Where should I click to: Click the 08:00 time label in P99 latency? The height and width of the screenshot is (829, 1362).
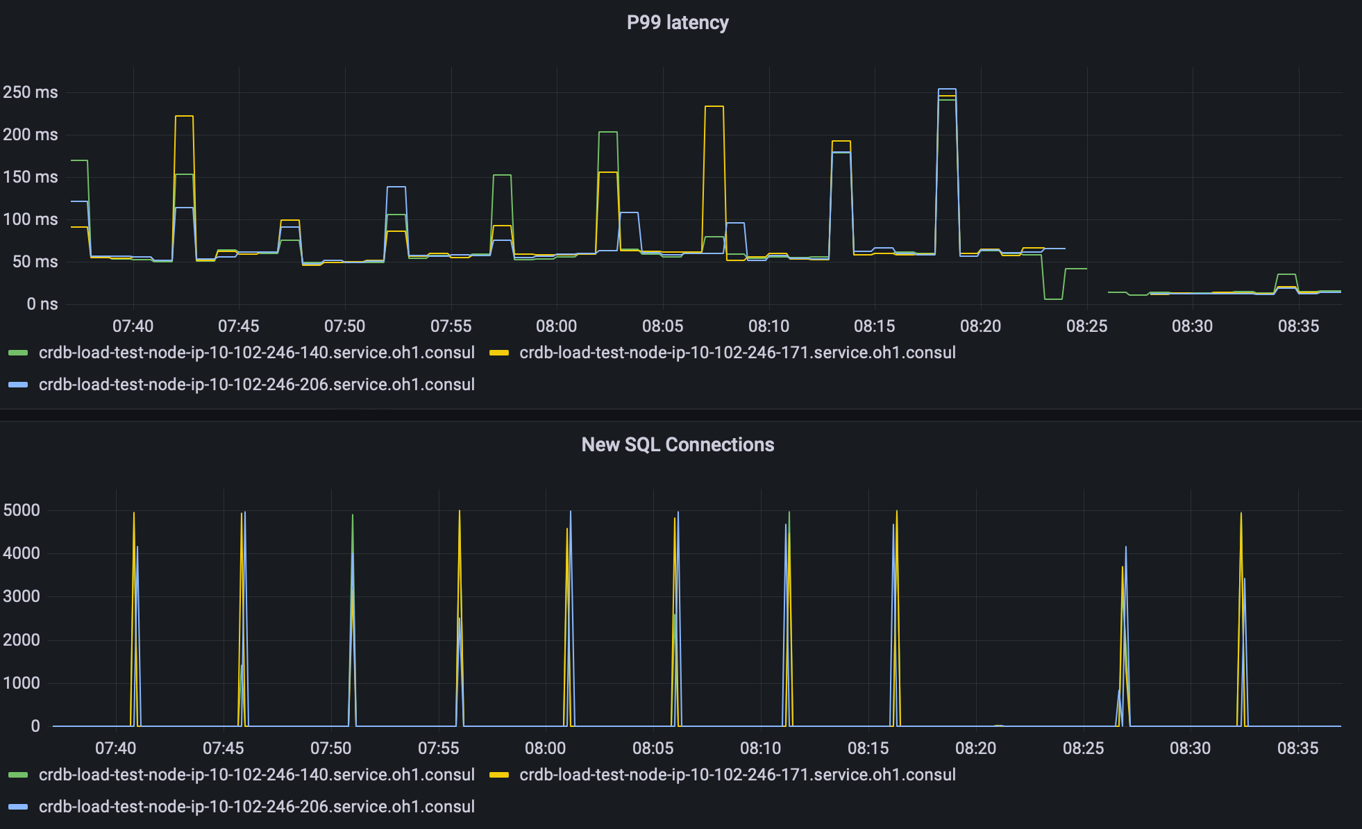coord(557,326)
